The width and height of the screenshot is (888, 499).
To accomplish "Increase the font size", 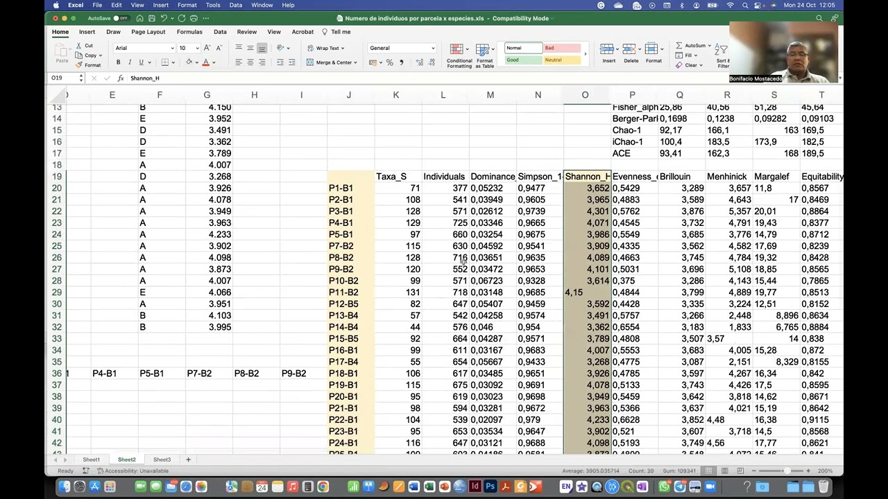I will pyautogui.click(x=208, y=48).
